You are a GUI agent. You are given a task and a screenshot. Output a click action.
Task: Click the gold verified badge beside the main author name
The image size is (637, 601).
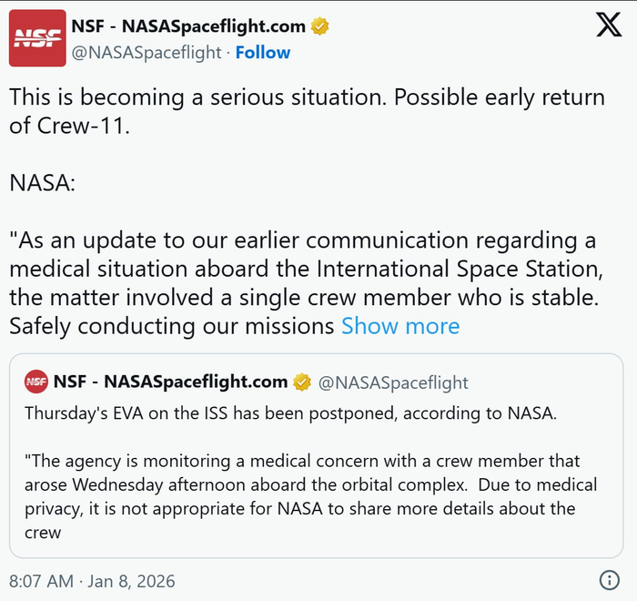319,26
